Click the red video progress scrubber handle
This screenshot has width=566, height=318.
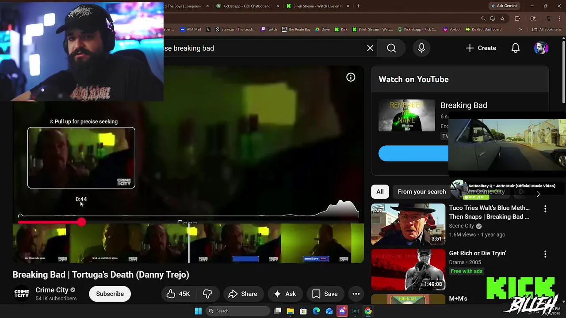81,222
